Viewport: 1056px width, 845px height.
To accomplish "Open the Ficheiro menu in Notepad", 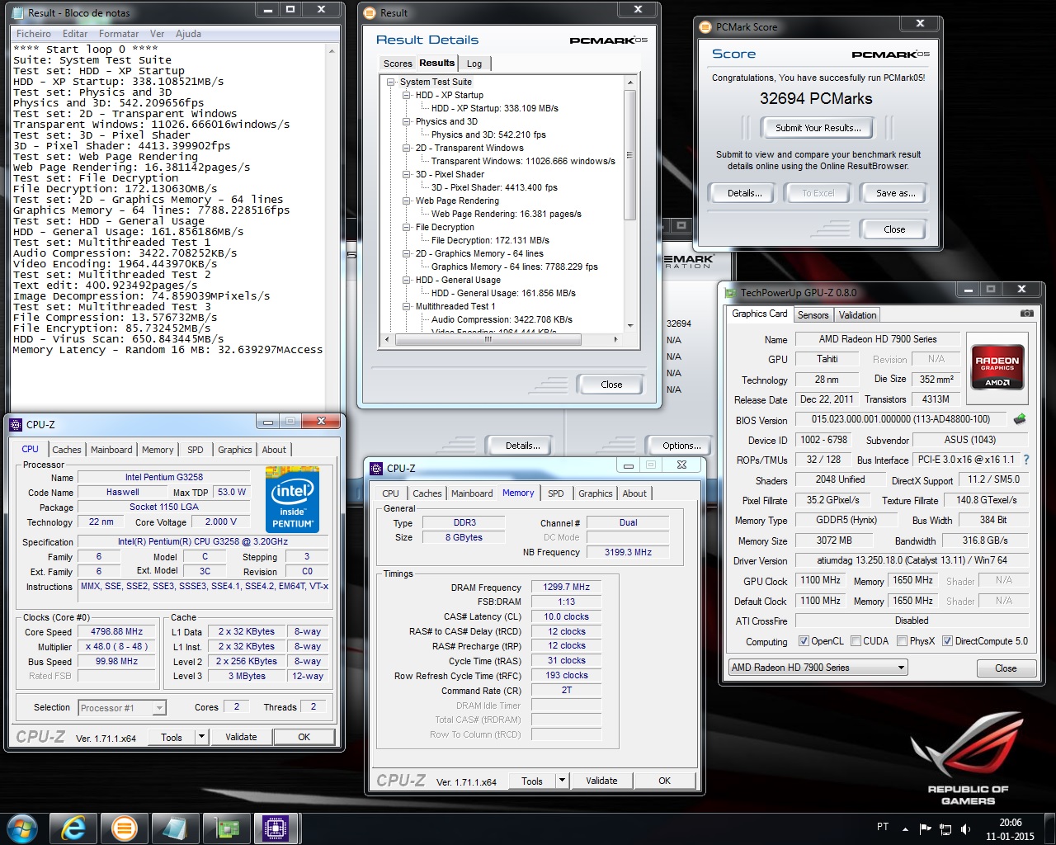I will 34,34.
